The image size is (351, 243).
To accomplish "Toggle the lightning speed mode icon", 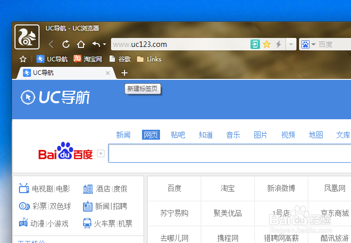I will click(278, 44).
